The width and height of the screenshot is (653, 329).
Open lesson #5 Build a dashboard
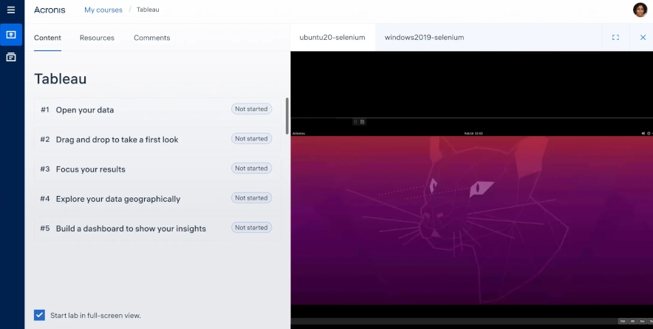coord(131,228)
